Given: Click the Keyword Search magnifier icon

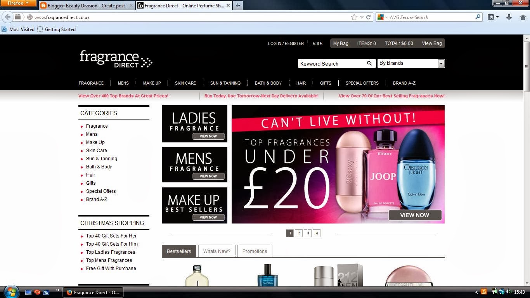Looking at the screenshot, I should (x=369, y=63).
